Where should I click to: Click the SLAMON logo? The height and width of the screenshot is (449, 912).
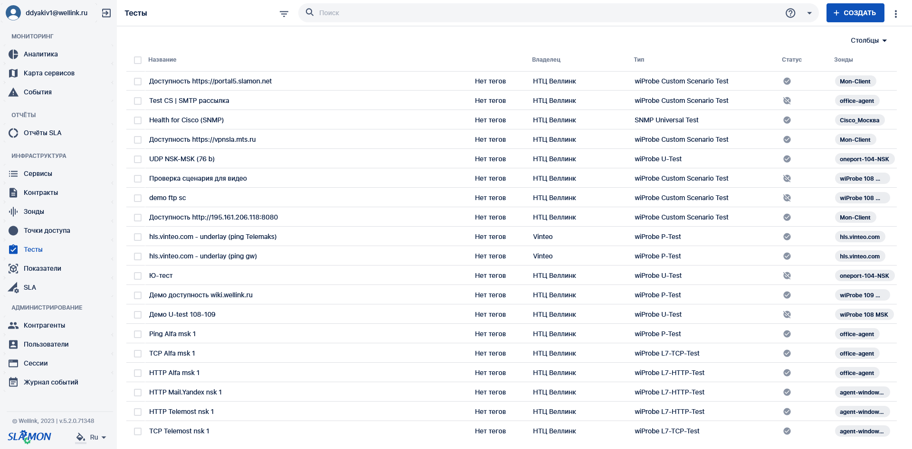(x=29, y=437)
